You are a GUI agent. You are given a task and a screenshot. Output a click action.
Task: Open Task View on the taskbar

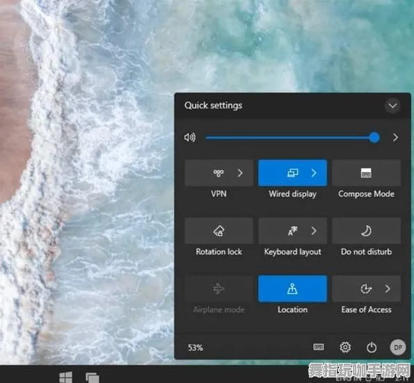[92, 377]
